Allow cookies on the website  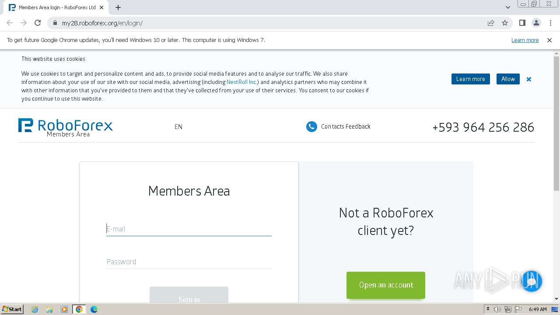click(x=508, y=79)
